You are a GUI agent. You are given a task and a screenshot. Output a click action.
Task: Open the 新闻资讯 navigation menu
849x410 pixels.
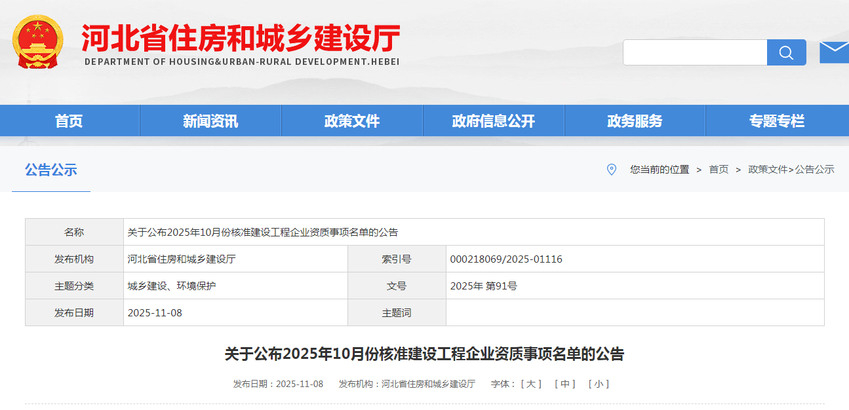(x=210, y=121)
